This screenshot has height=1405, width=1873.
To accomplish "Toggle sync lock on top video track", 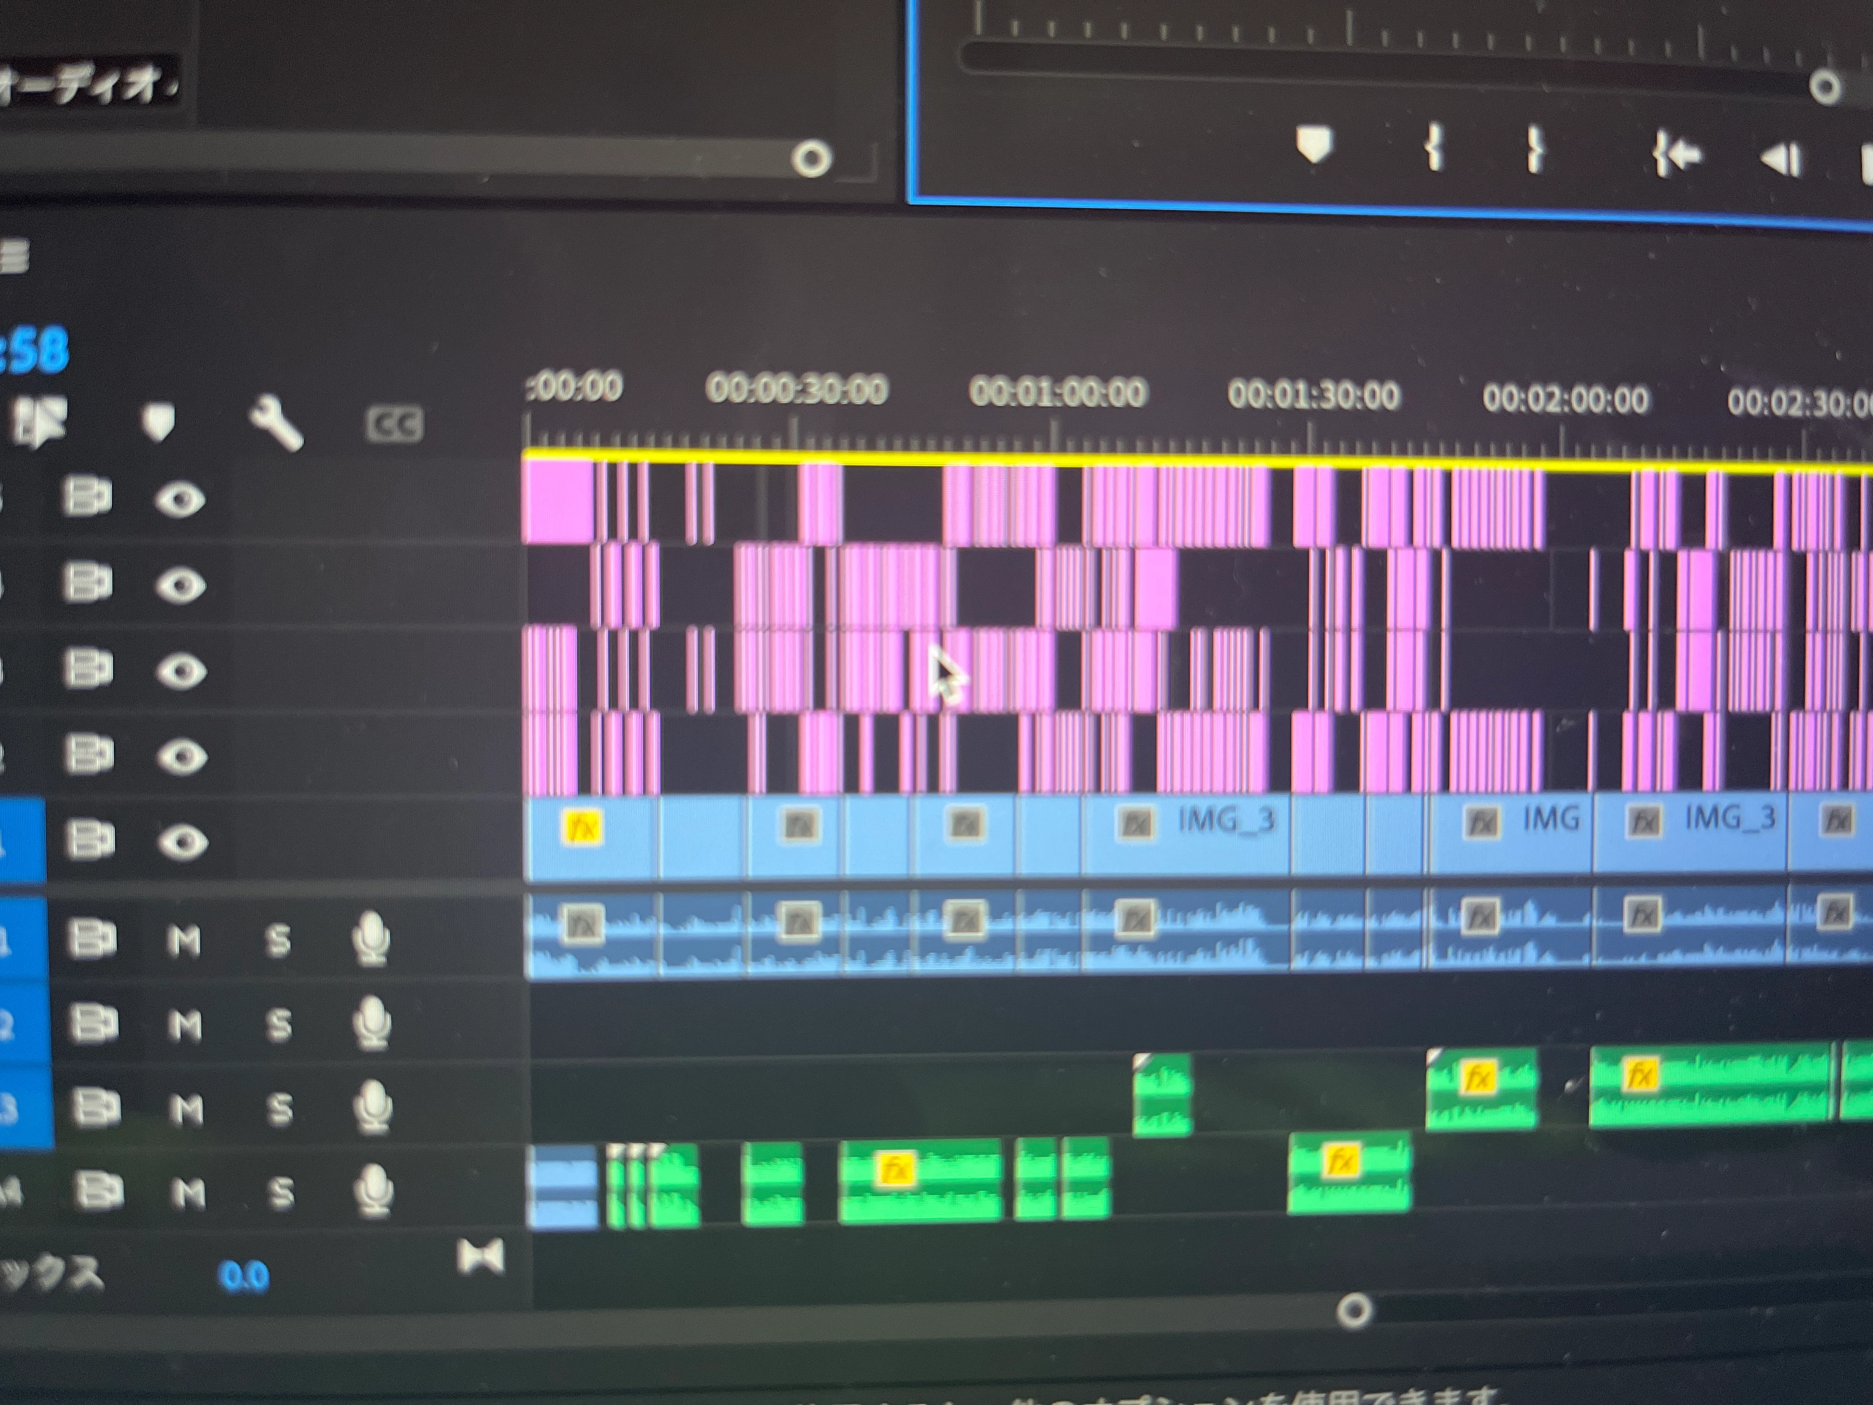I will pyautogui.click(x=88, y=497).
